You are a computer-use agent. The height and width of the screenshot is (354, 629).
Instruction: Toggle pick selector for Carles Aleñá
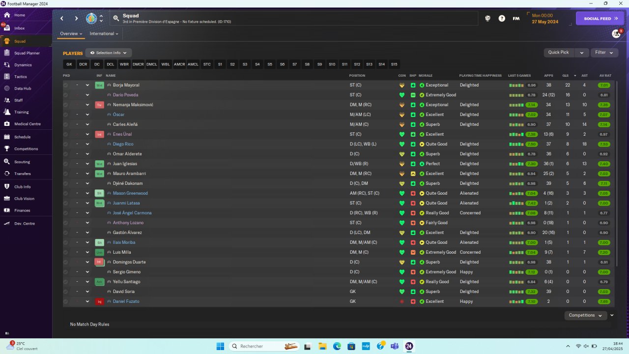point(65,124)
